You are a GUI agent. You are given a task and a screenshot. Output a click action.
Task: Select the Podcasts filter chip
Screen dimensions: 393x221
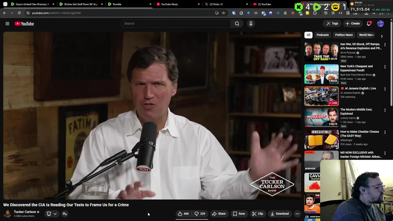tap(322, 35)
